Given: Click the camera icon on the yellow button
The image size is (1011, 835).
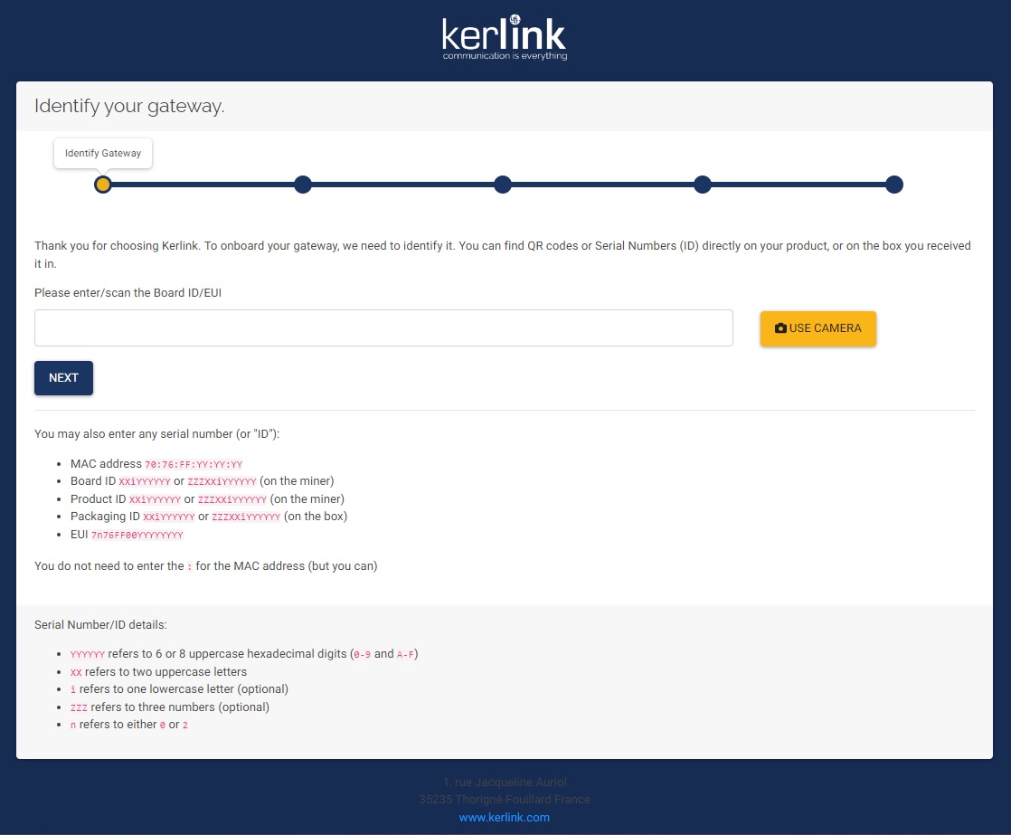Looking at the screenshot, I should coord(781,329).
